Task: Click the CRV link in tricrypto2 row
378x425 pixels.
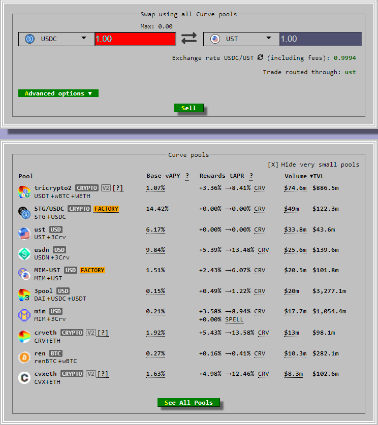Action: pyautogui.click(x=260, y=188)
